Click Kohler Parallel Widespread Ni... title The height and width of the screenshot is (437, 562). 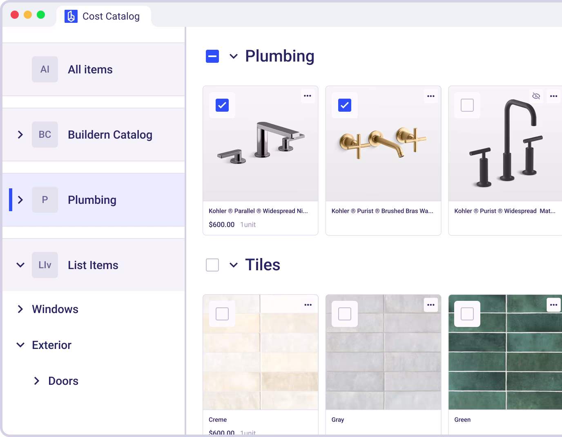pos(258,211)
